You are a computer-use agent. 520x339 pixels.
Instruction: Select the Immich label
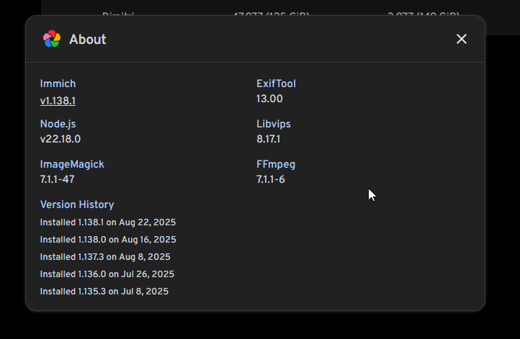tap(58, 83)
